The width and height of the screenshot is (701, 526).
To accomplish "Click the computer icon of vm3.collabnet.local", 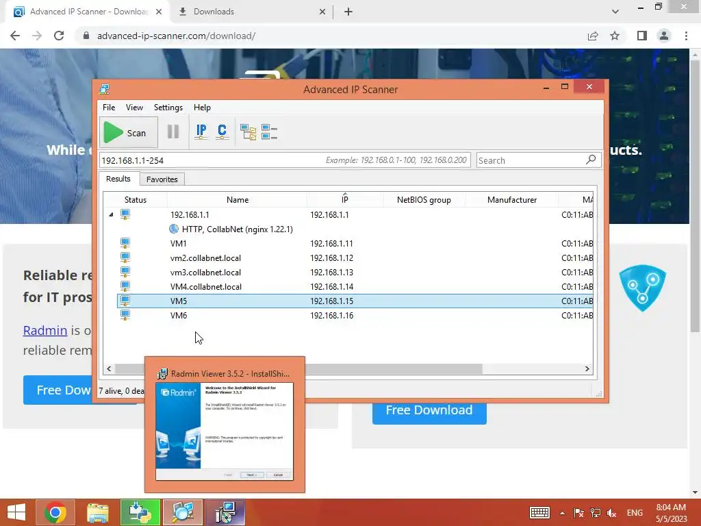I will pyautogui.click(x=125, y=271).
